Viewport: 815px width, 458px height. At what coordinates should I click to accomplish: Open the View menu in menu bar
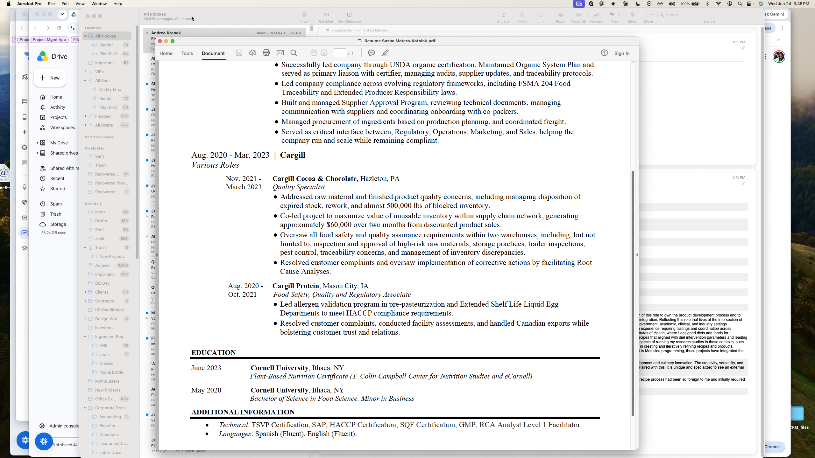[80, 4]
